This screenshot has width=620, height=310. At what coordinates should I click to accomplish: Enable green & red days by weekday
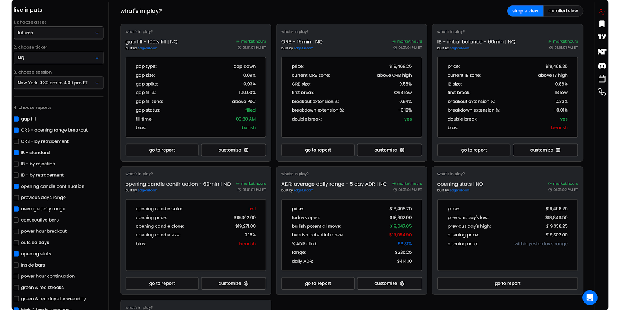(16, 299)
